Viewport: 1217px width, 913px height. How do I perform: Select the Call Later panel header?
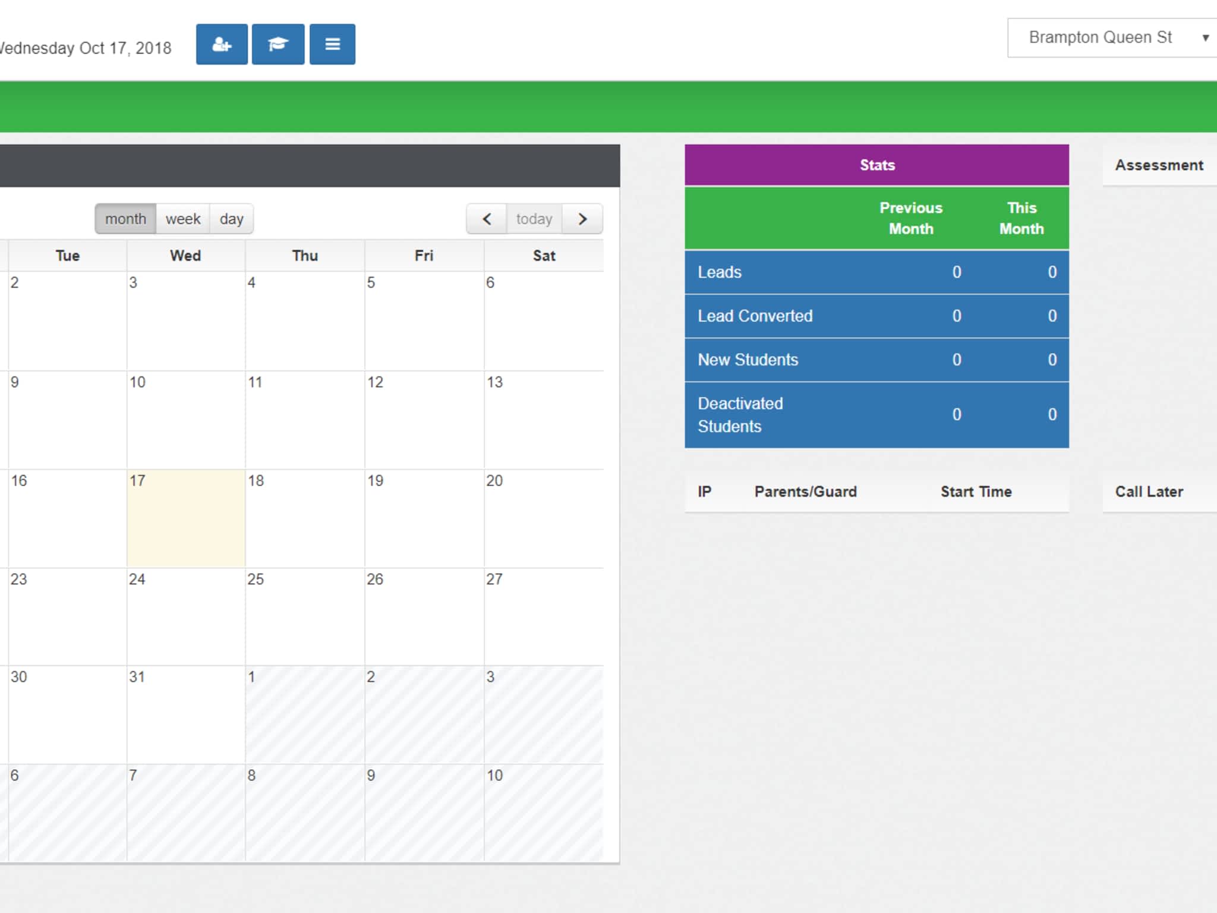(1148, 492)
